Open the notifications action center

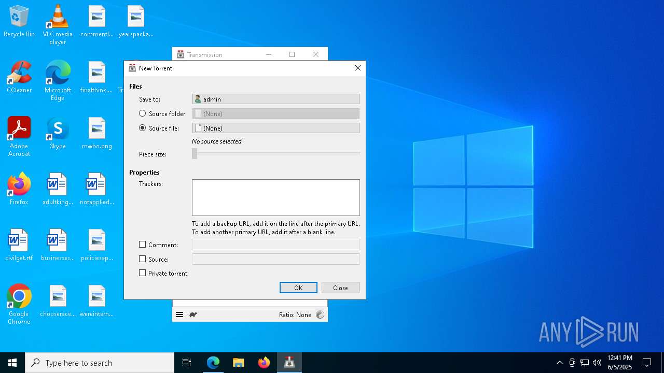[x=647, y=363]
